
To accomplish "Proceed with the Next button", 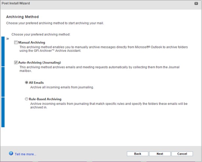I will 160,154.
